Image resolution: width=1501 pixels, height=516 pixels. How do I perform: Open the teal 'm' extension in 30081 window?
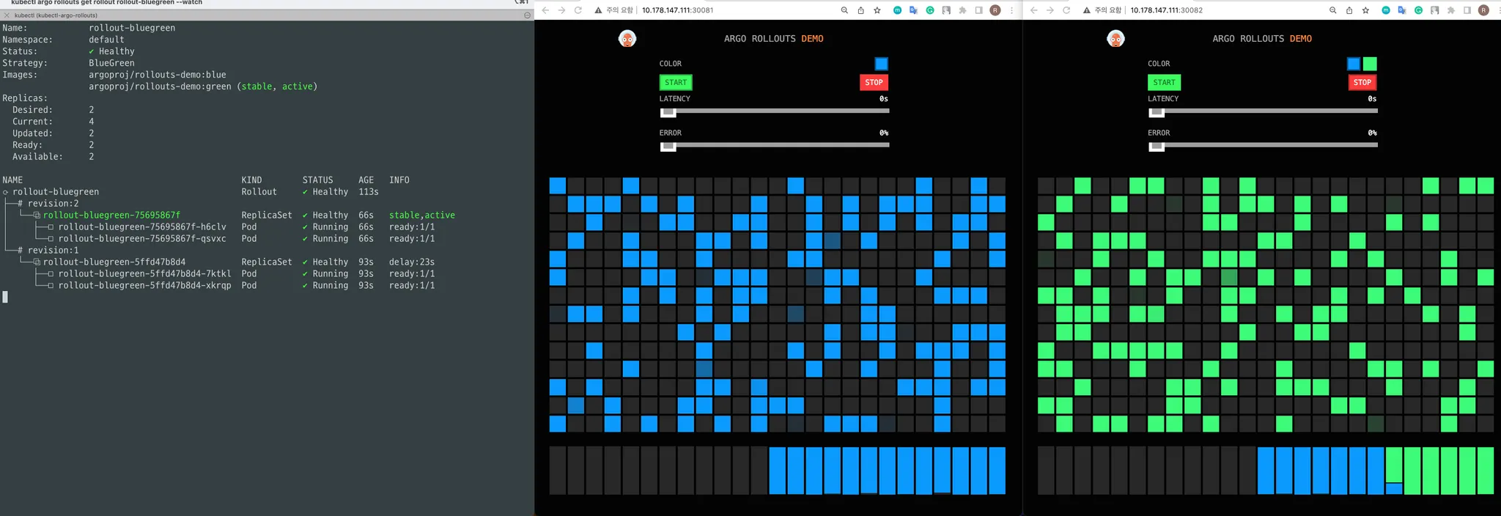(897, 10)
